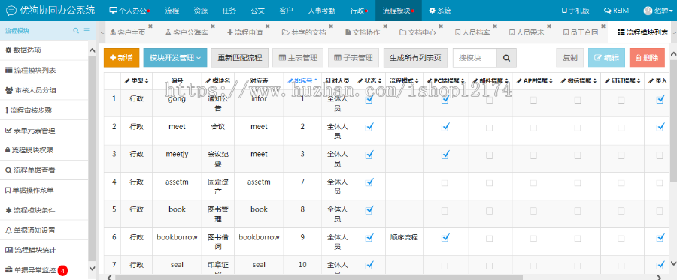Viewport: 677px width, 280px height.
Task: Sort by 状态 column header
Action: [369, 80]
